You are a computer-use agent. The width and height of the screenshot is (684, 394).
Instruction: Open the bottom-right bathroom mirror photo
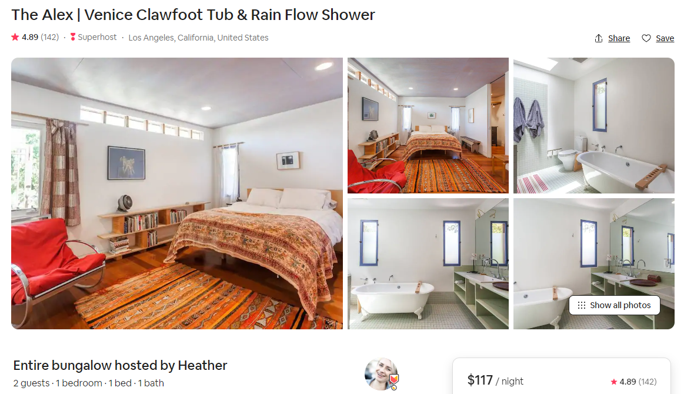point(593,263)
